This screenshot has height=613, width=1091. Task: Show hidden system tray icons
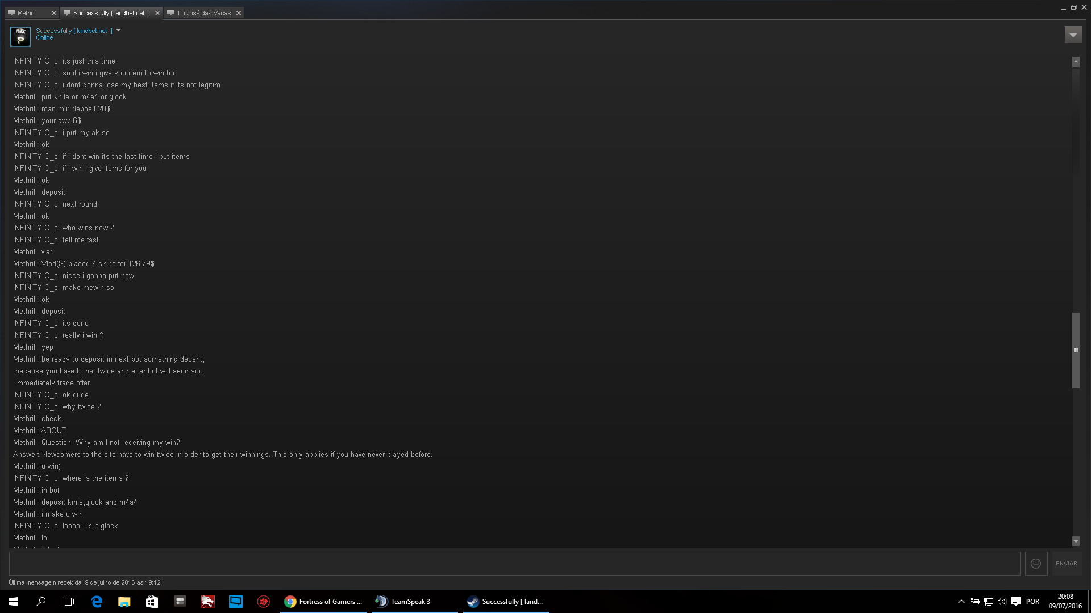pos(961,602)
